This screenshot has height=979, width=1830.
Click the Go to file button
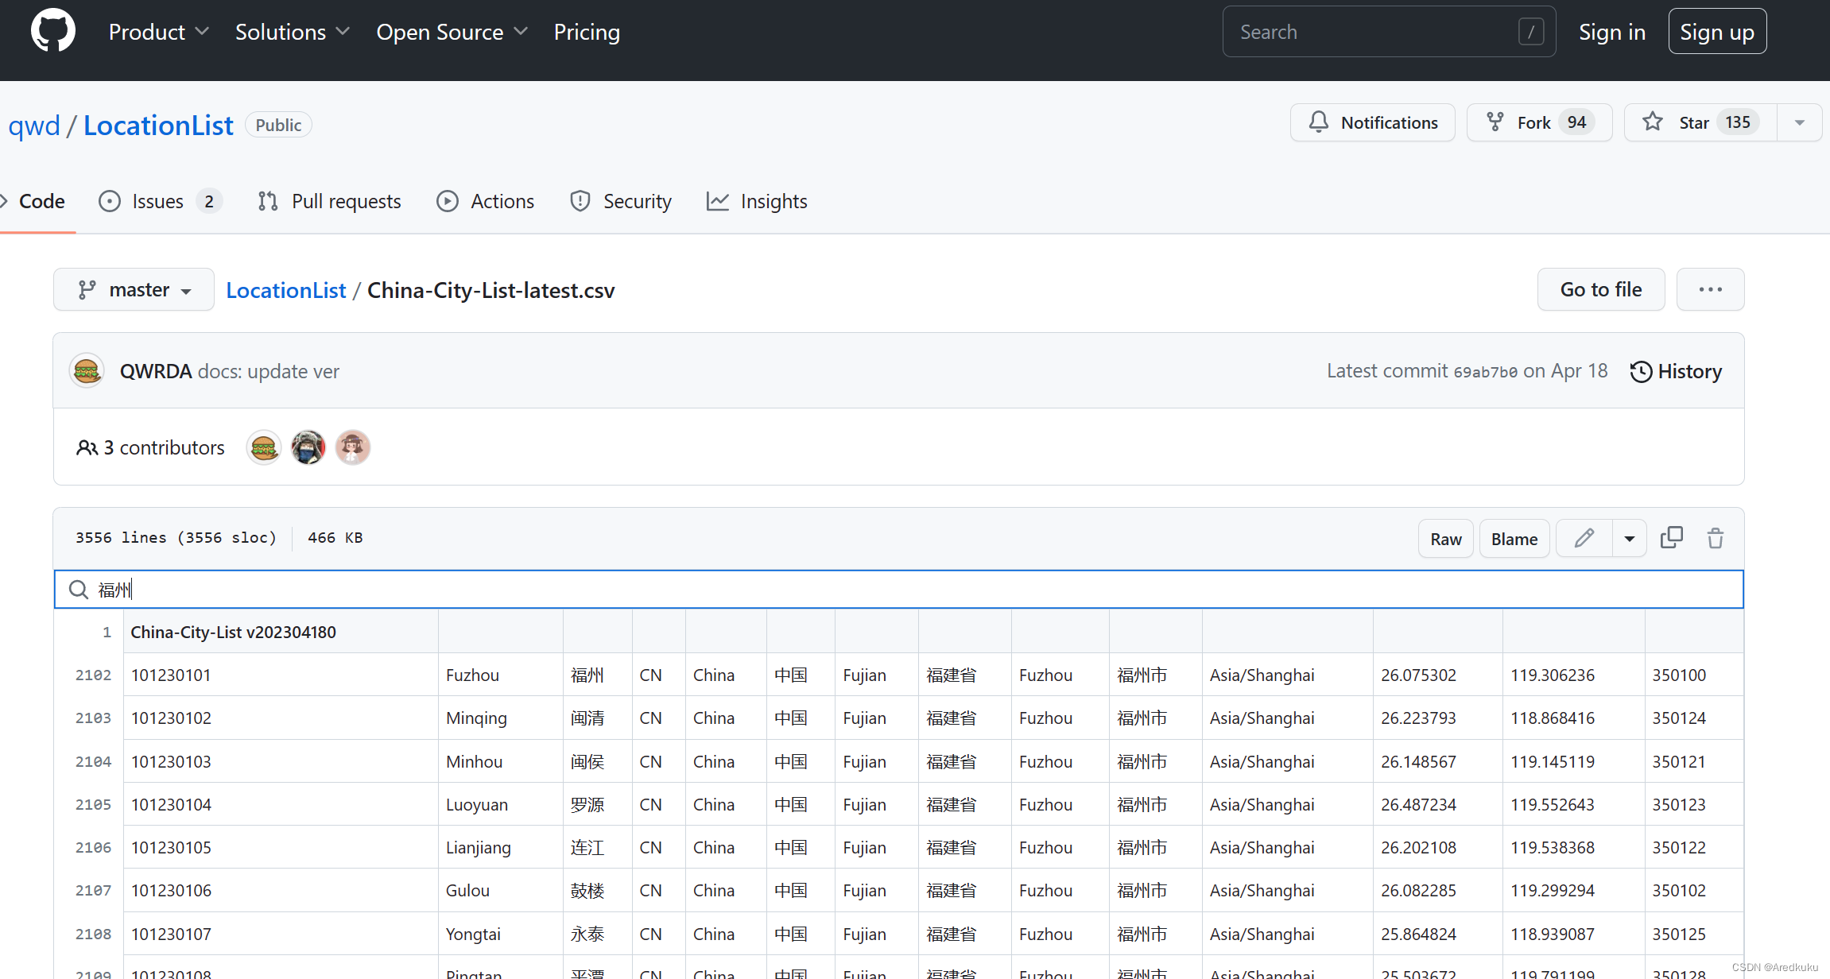(1601, 289)
